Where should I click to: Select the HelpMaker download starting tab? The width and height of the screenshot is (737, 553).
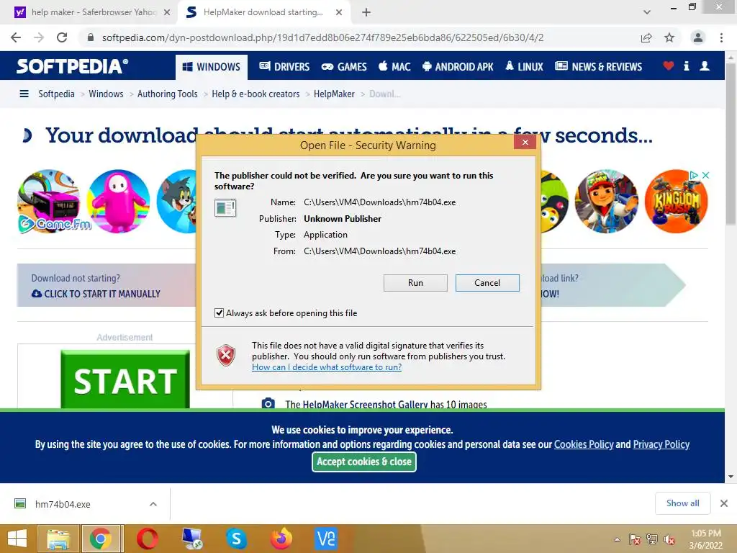tap(263, 12)
